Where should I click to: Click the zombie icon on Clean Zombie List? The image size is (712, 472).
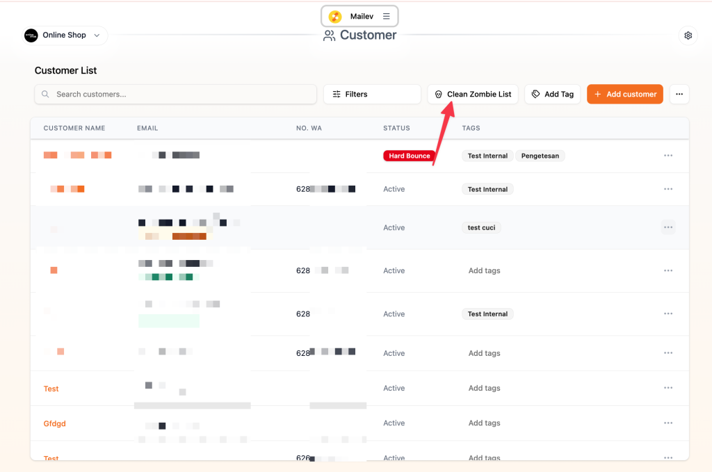[438, 95]
